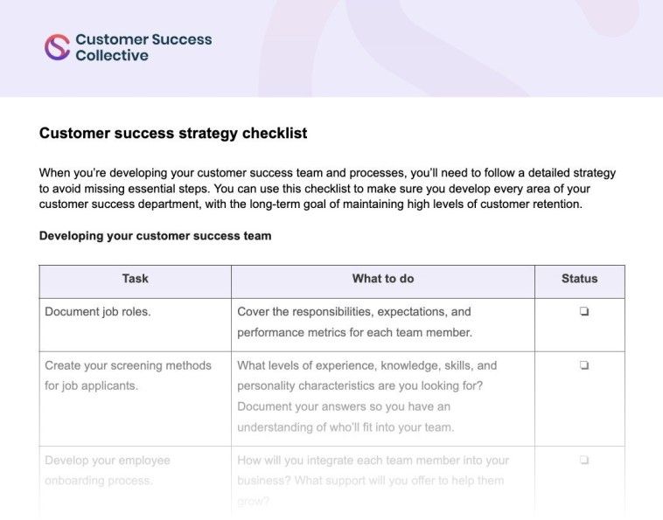The width and height of the screenshot is (663, 520).
Task: Click the 'Customer success strategy checklist' title
Action: (x=173, y=134)
